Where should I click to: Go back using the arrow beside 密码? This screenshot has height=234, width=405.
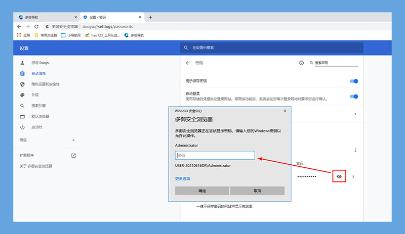188,63
